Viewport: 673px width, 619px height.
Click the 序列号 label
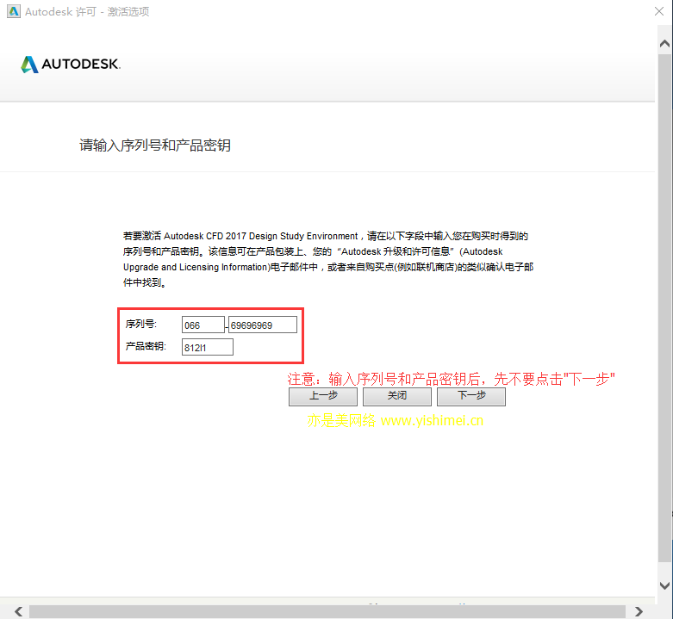tap(140, 324)
